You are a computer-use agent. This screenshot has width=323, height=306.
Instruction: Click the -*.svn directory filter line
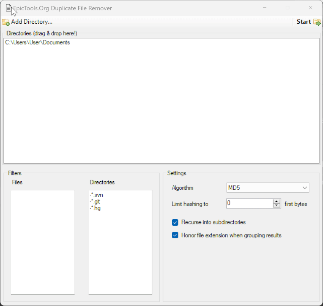tap(96, 195)
